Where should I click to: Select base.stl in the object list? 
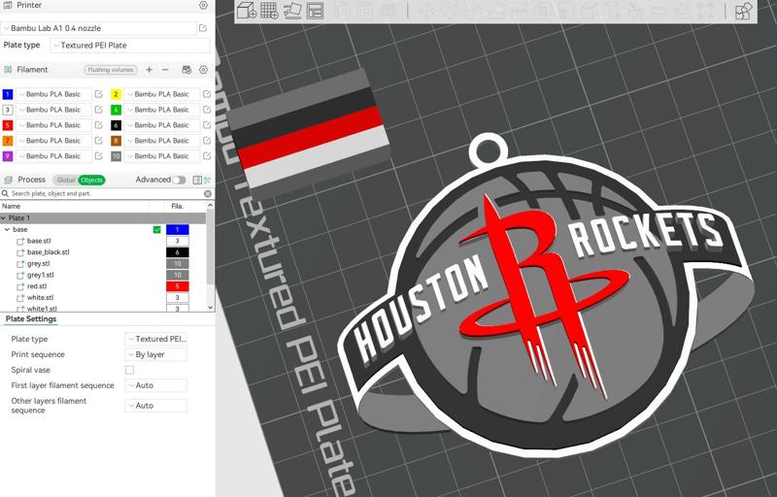(x=39, y=241)
